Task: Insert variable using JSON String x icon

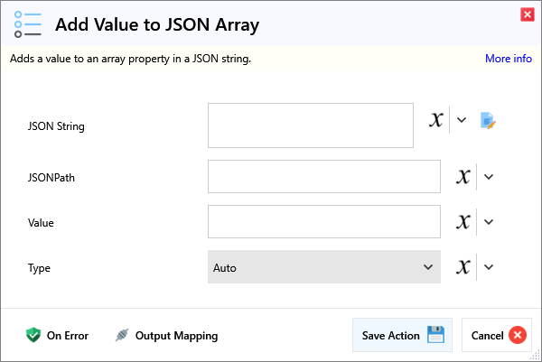Action: 436,120
